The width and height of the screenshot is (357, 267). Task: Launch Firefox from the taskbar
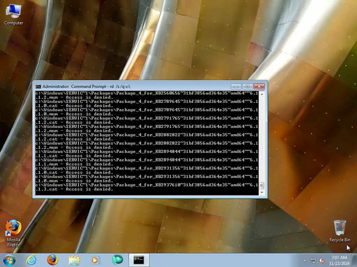(53, 260)
